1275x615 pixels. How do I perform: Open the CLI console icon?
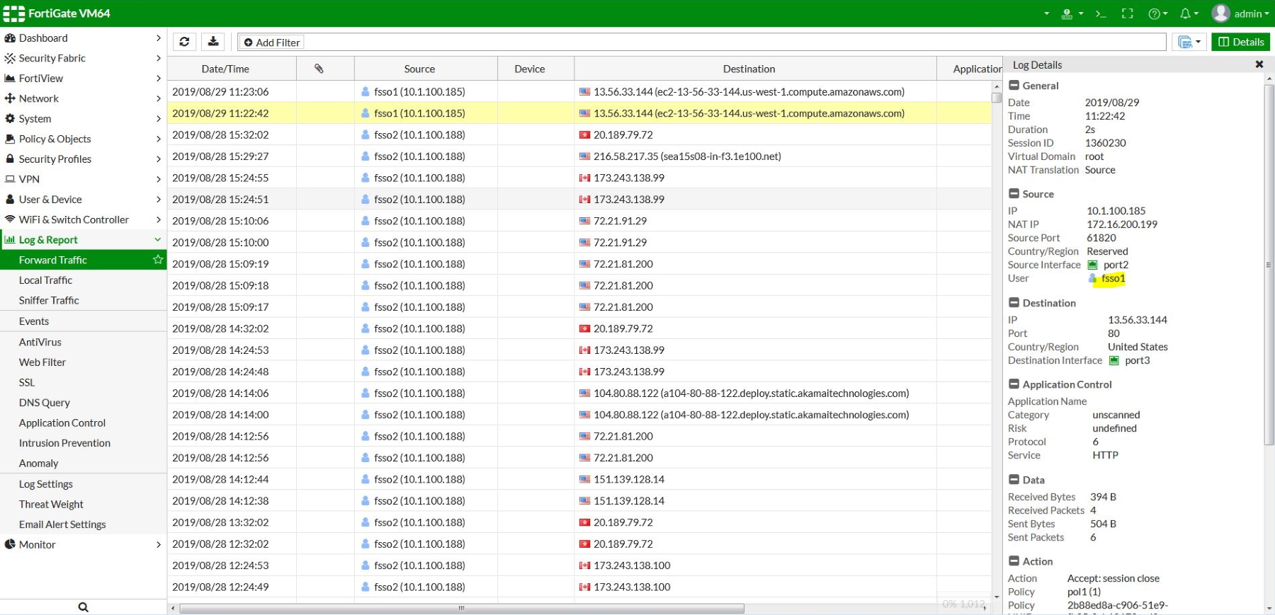point(1101,13)
